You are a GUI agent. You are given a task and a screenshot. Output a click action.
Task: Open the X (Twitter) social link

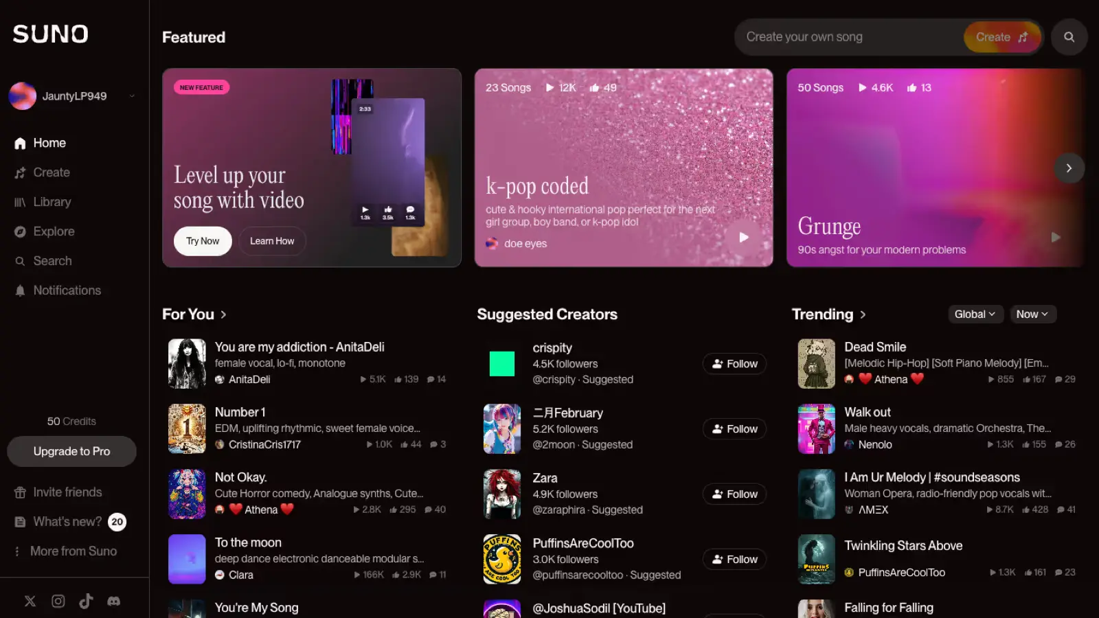pyautogui.click(x=30, y=601)
